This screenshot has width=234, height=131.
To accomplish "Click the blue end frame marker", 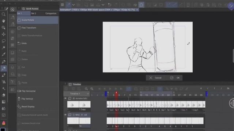I will [207, 94].
